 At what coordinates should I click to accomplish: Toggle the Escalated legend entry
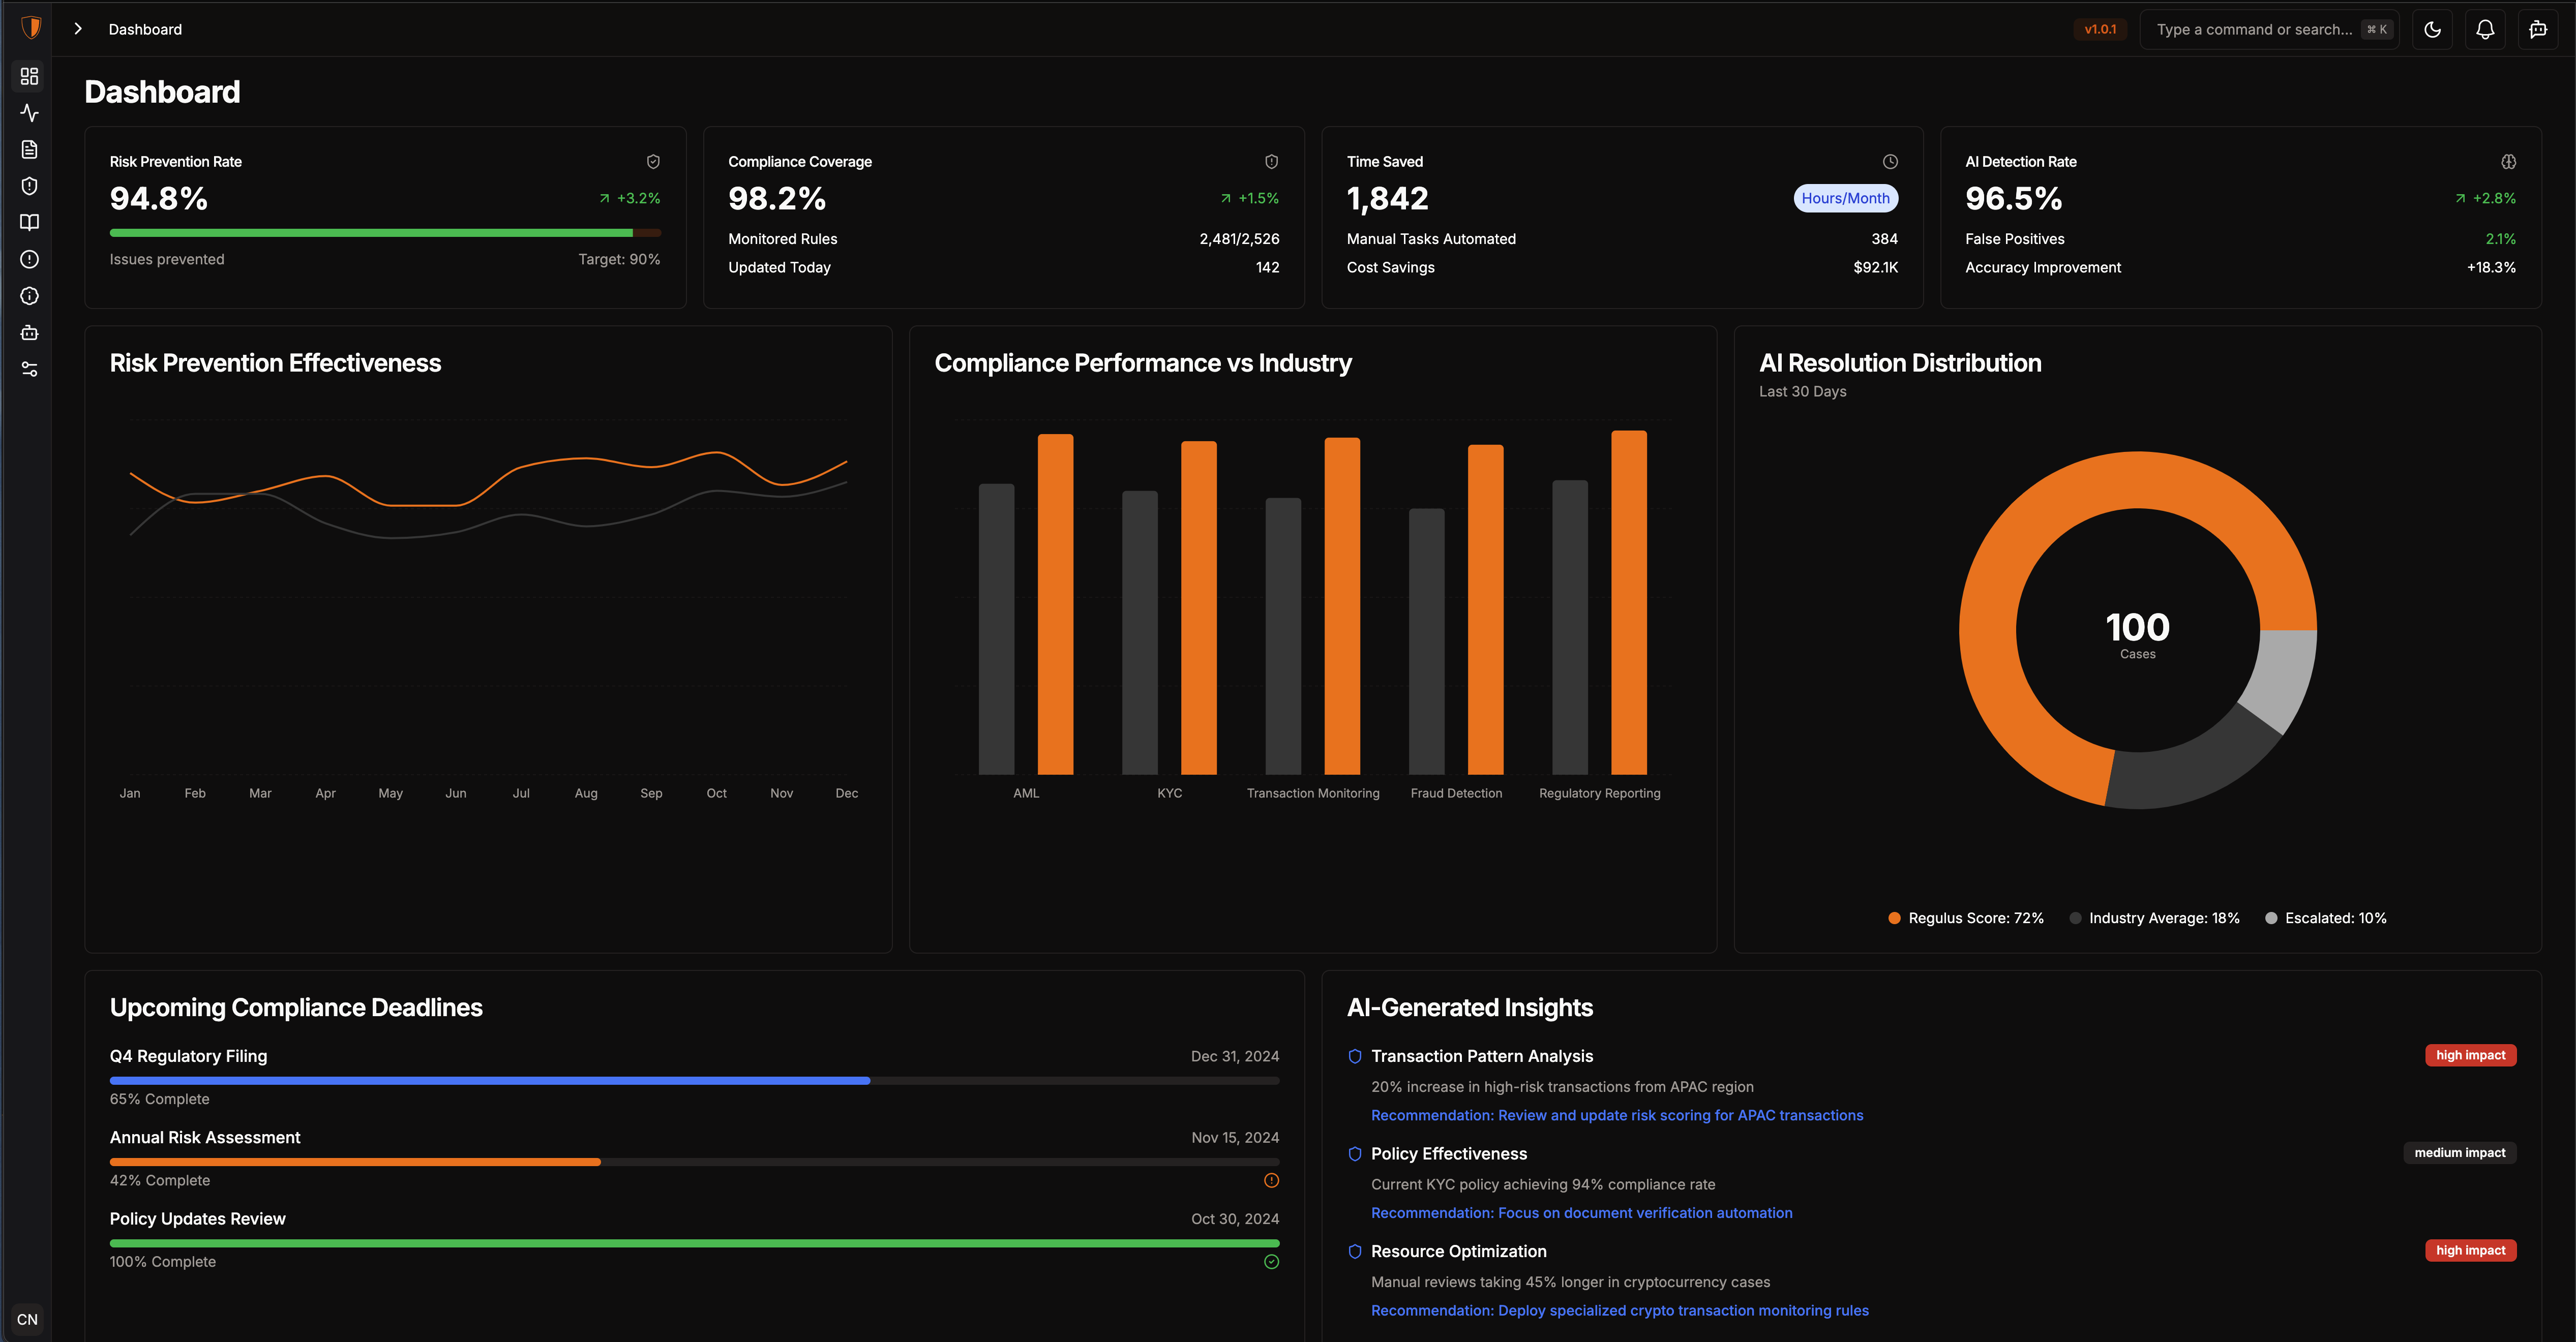pos(2326,917)
